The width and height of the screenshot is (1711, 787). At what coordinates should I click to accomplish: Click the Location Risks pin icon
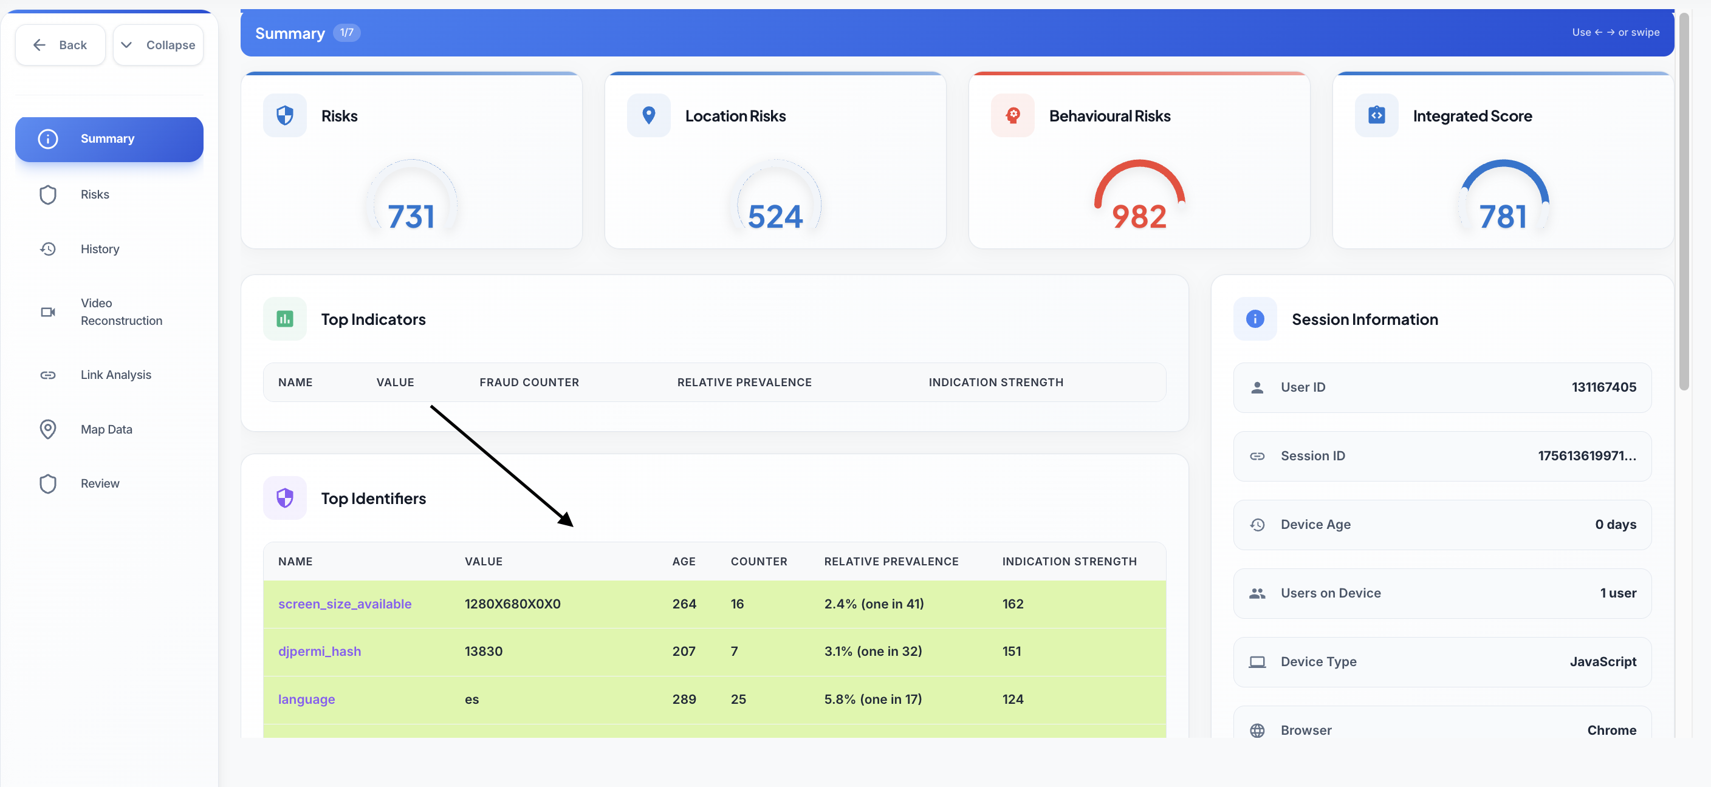click(648, 115)
